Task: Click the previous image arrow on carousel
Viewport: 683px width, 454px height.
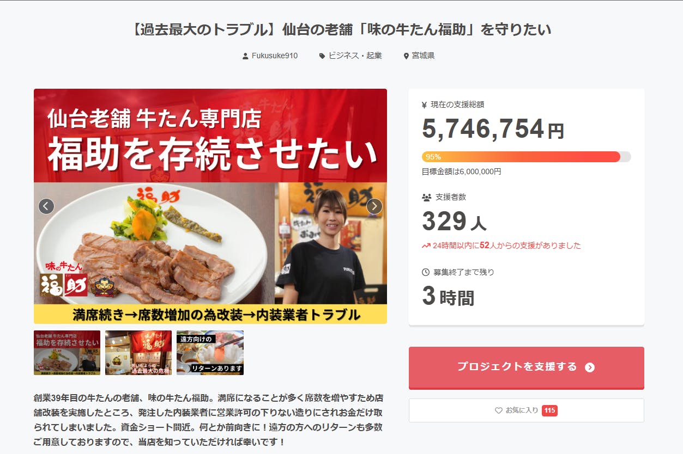Action: click(46, 206)
